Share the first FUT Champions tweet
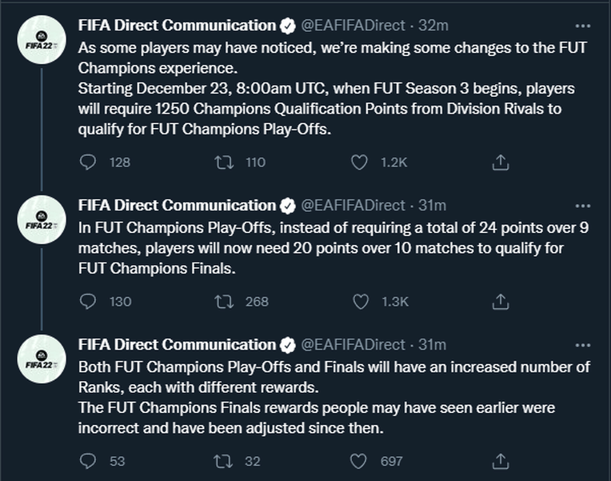 (500, 162)
